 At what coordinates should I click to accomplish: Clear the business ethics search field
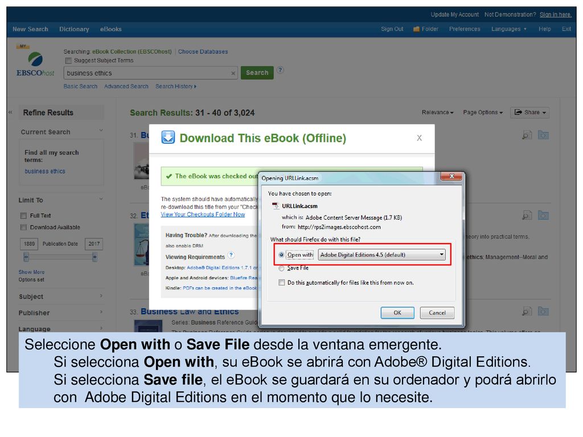pos(233,73)
